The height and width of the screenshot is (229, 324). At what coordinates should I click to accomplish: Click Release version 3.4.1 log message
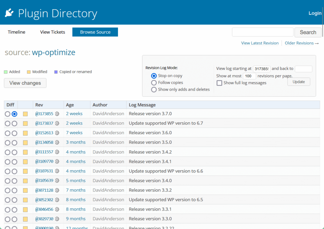[x=150, y=161]
